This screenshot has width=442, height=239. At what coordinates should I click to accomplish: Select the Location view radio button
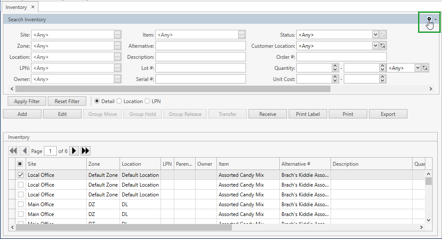(x=120, y=101)
